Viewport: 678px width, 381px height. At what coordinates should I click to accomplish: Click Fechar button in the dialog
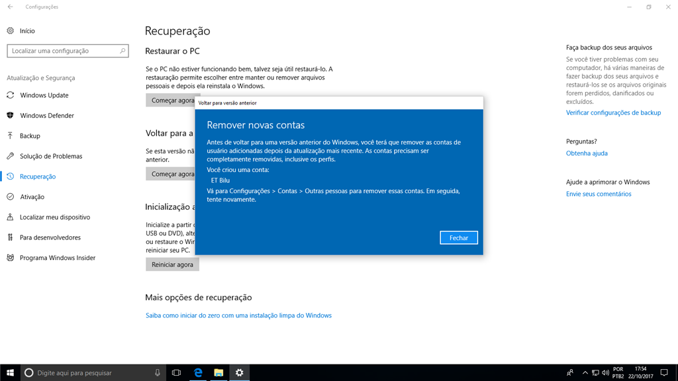click(x=459, y=237)
